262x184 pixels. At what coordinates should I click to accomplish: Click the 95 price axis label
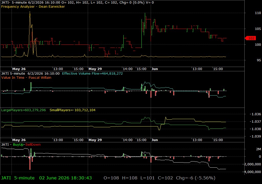pos(259,60)
